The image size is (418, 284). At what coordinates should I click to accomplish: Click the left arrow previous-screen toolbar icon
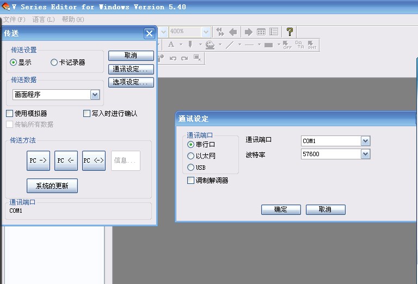(233, 32)
